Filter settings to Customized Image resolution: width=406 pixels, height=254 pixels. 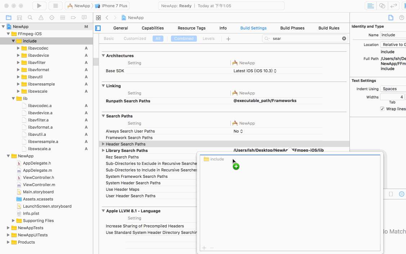[135, 38]
